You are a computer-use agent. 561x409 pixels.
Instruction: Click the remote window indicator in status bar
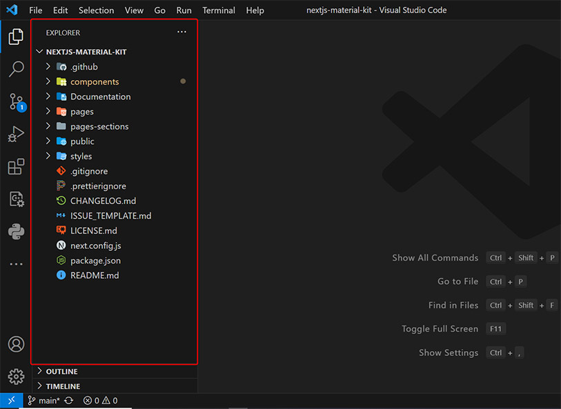point(12,401)
